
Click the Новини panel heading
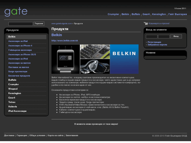coord(151,53)
